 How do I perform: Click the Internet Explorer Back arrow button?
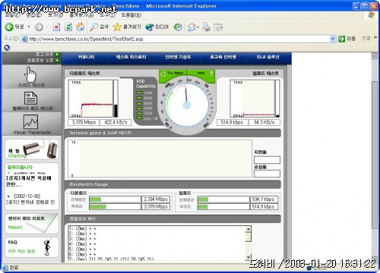coord(9,27)
